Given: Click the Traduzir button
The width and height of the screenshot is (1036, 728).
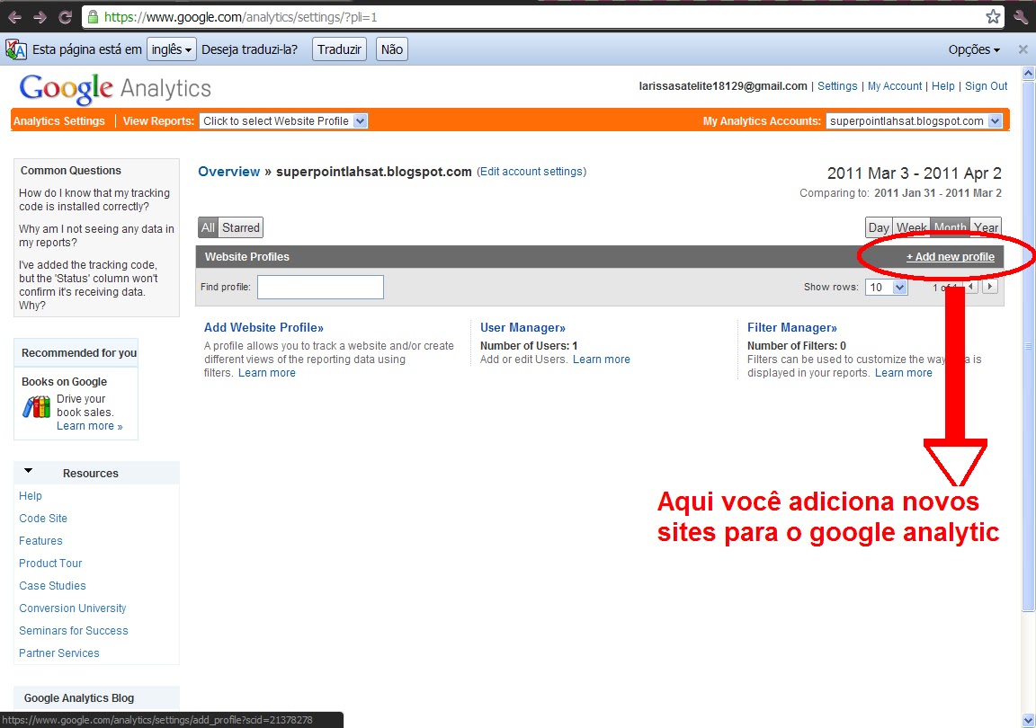Looking at the screenshot, I should pyautogui.click(x=339, y=49).
